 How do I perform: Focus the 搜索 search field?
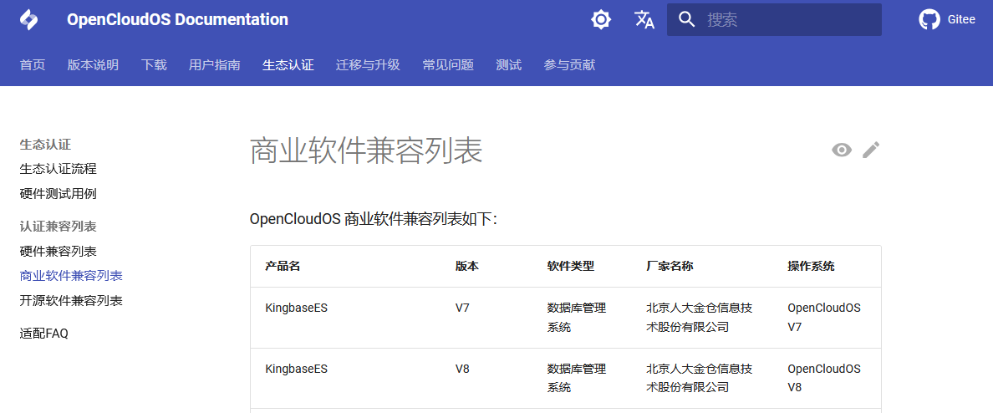click(x=774, y=19)
